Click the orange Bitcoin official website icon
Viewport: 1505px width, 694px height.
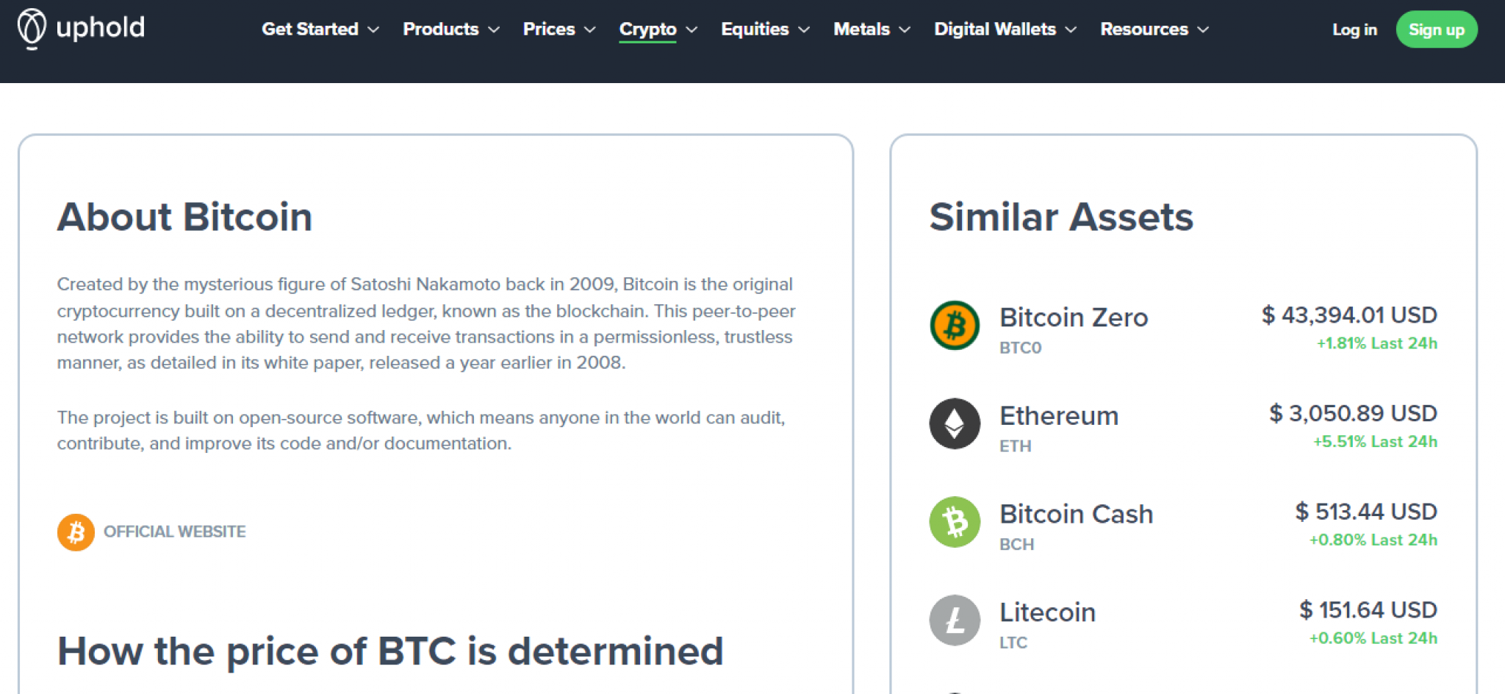coord(76,532)
